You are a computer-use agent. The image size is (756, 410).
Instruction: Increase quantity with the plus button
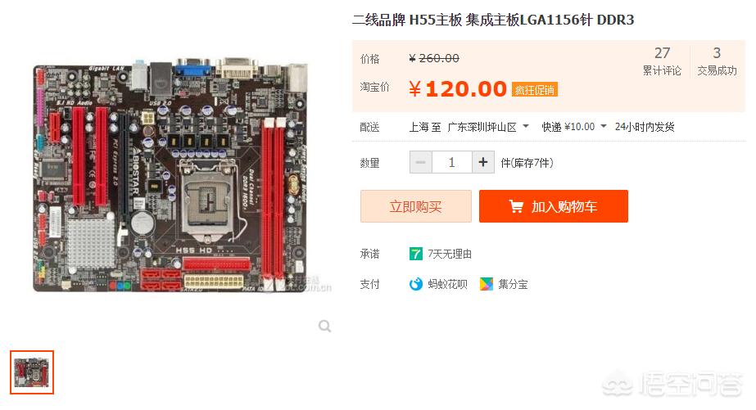pos(483,162)
